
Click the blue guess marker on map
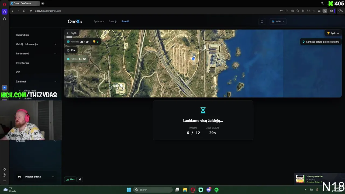[x=193, y=59]
